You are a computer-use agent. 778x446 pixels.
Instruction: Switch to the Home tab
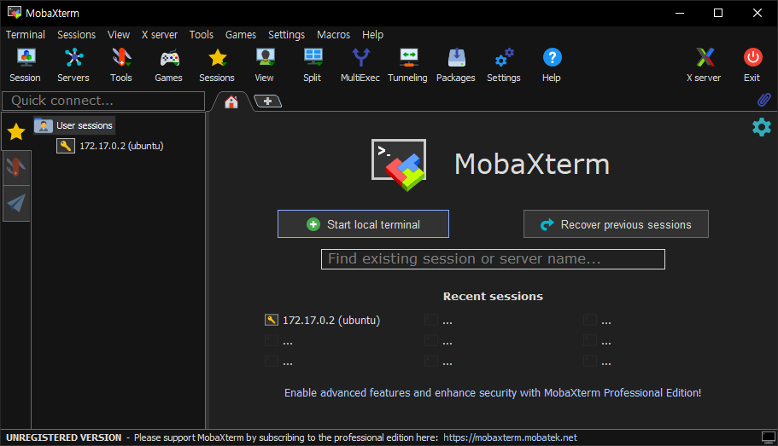tap(231, 102)
